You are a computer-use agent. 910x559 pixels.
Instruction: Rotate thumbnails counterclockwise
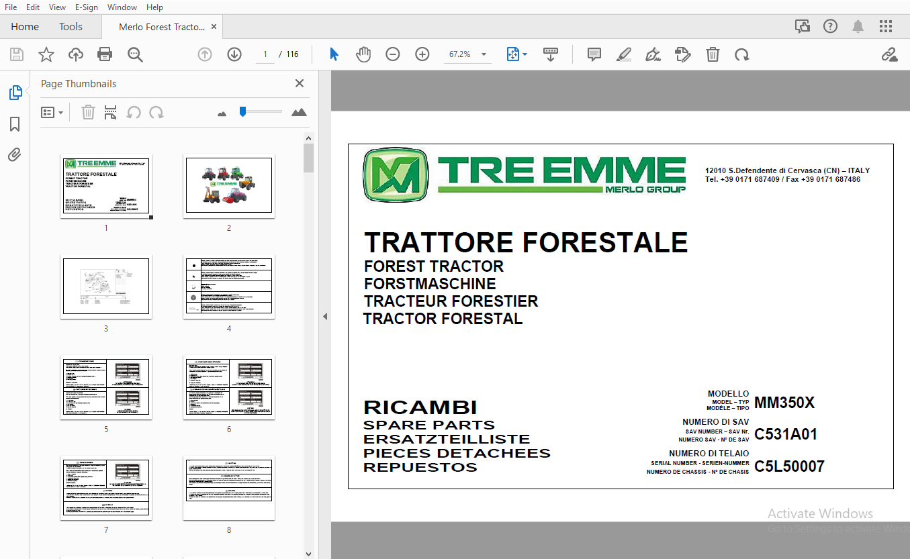134,113
